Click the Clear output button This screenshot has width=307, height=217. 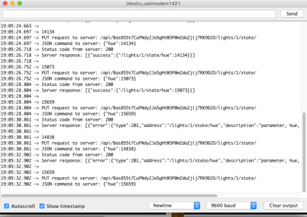283,206
